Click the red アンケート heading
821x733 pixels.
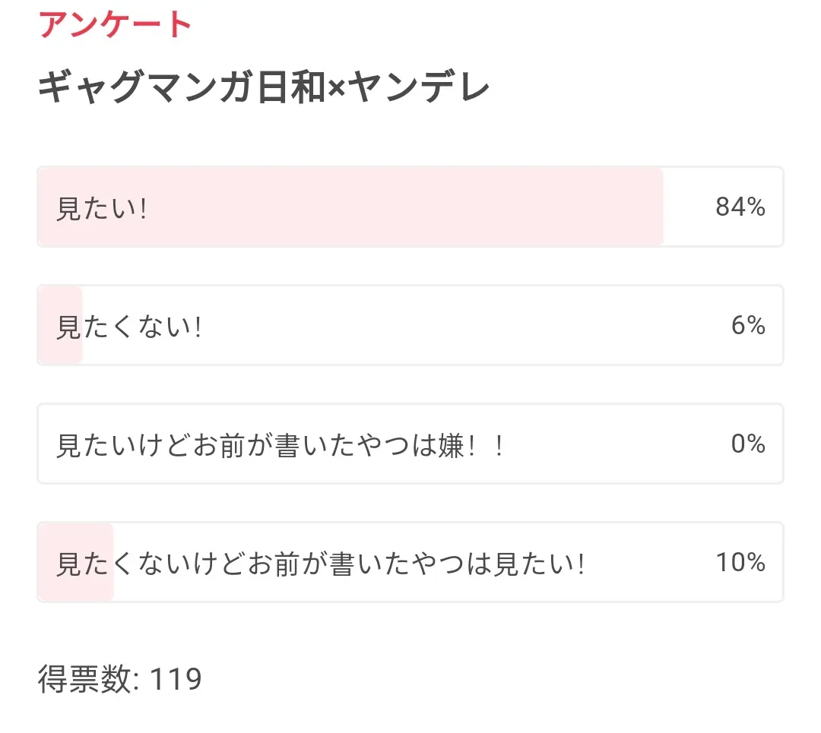click(115, 24)
